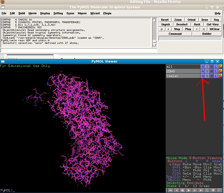Open the Show menu for (sele)

(207, 76)
